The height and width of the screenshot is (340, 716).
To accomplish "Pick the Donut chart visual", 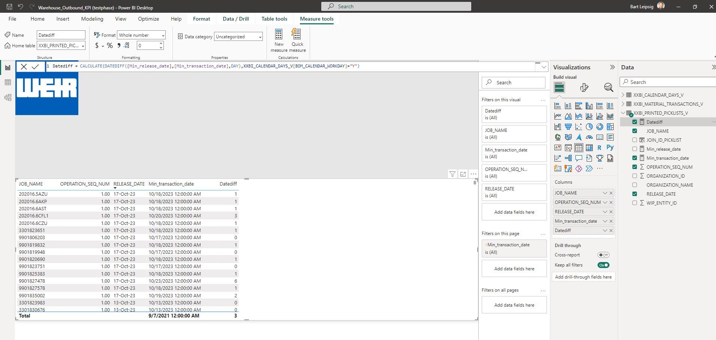I will (x=600, y=127).
